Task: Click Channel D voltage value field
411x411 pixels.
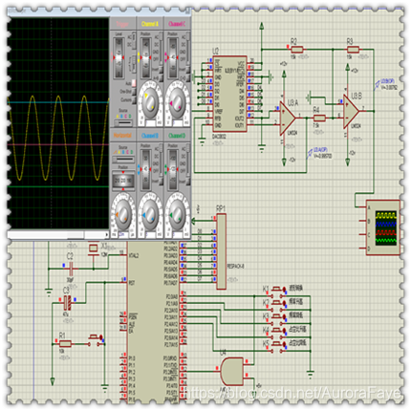Action: (178, 235)
